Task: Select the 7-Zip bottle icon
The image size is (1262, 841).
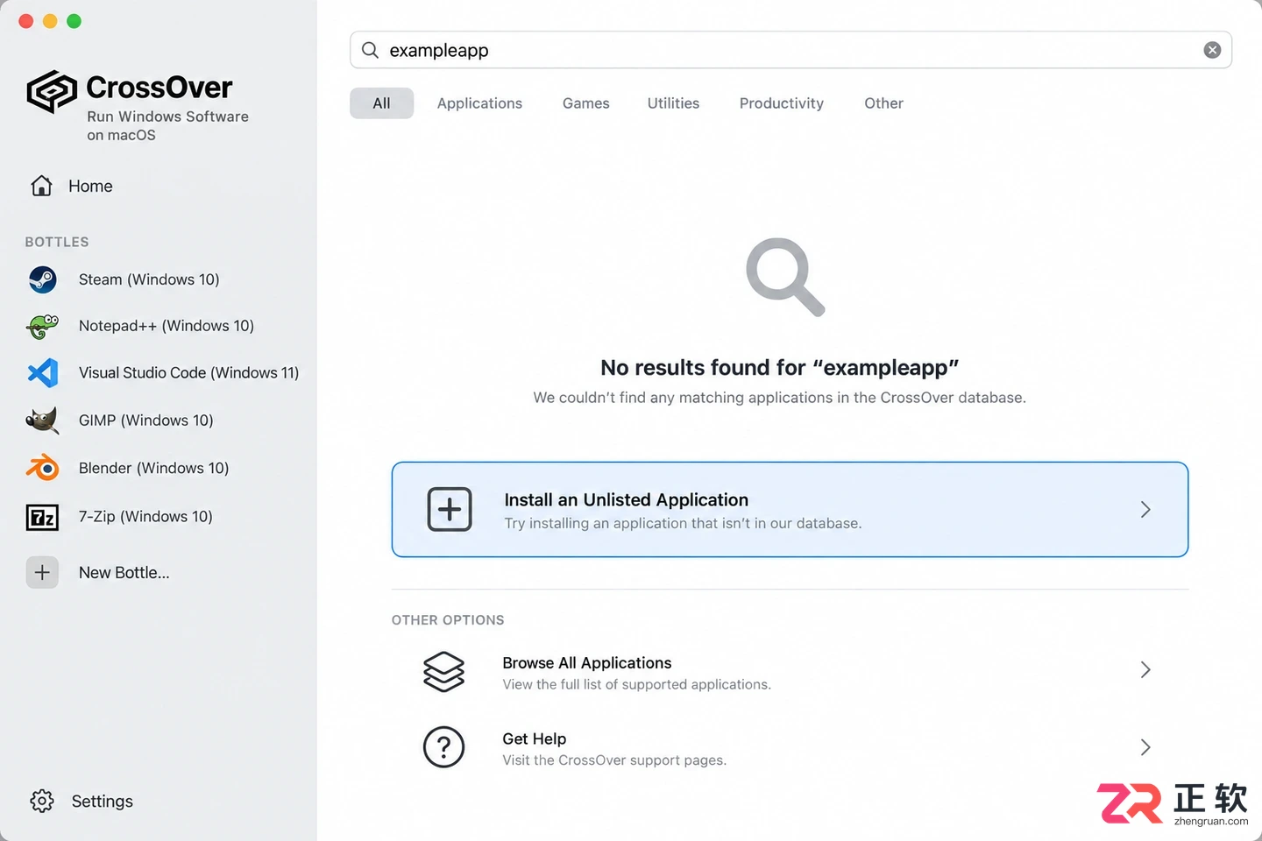Action: point(42,518)
